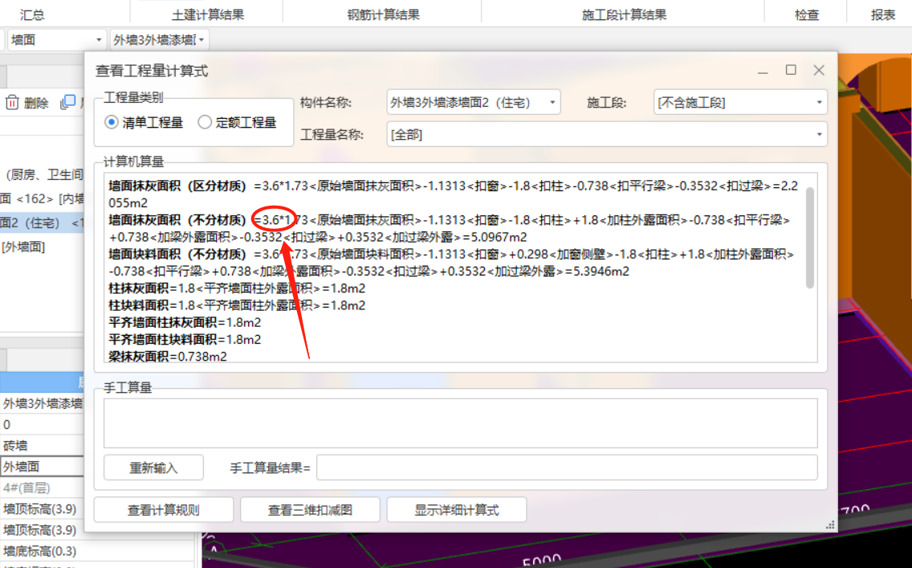The width and height of the screenshot is (912, 568).
Task: Click 查看计算规则 button
Action: (x=164, y=510)
